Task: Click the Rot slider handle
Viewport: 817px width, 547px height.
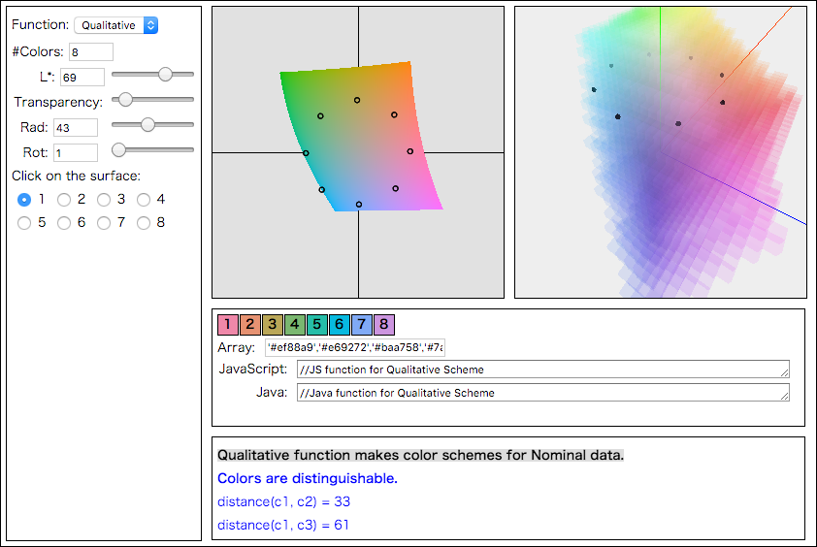Action: [x=118, y=150]
